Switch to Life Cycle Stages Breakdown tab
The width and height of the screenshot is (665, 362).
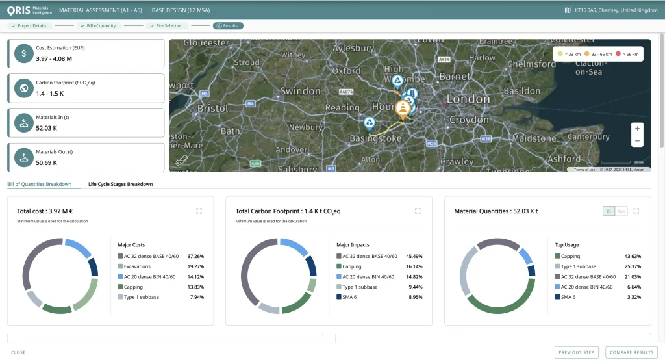click(120, 184)
